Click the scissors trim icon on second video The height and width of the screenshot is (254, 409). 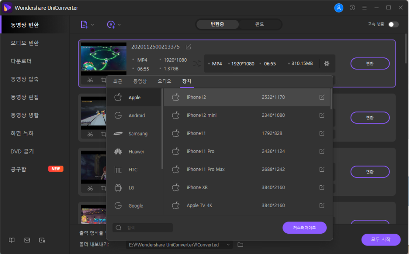tap(90, 134)
